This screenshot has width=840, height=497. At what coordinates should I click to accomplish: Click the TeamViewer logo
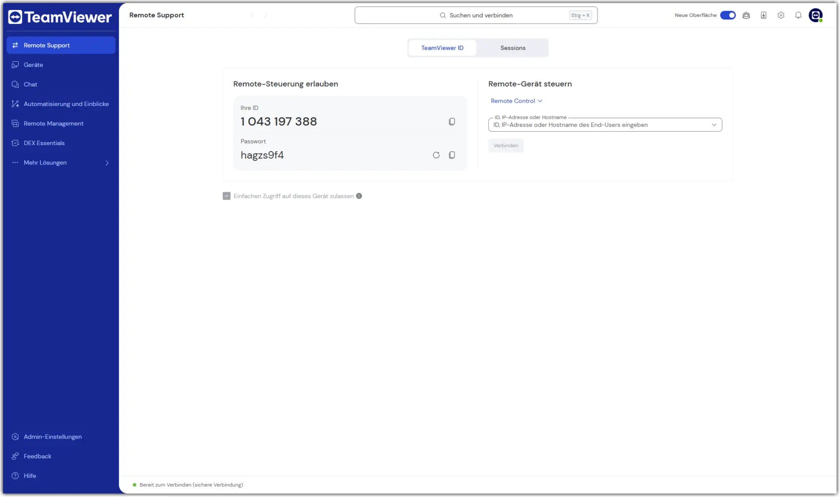click(x=60, y=17)
